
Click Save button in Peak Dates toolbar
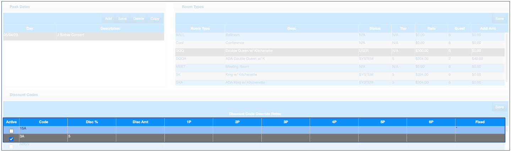[x=123, y=19]
